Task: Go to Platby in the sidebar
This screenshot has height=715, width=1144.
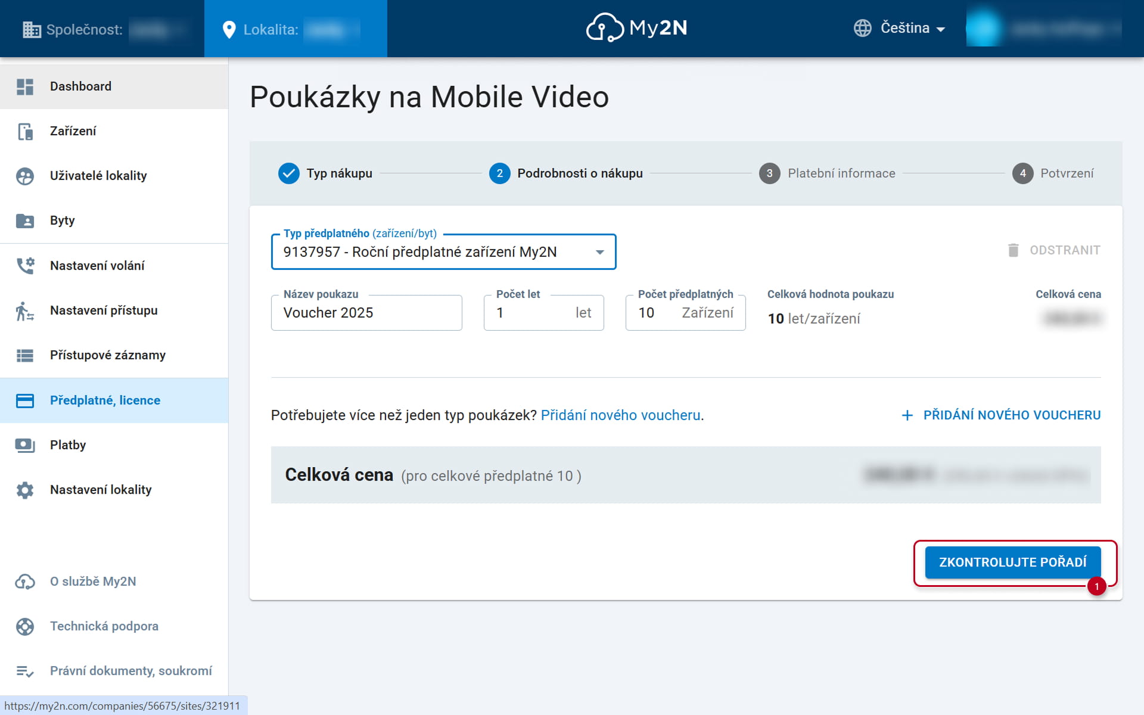Action: pyautogui.click(x=114, y=445)
